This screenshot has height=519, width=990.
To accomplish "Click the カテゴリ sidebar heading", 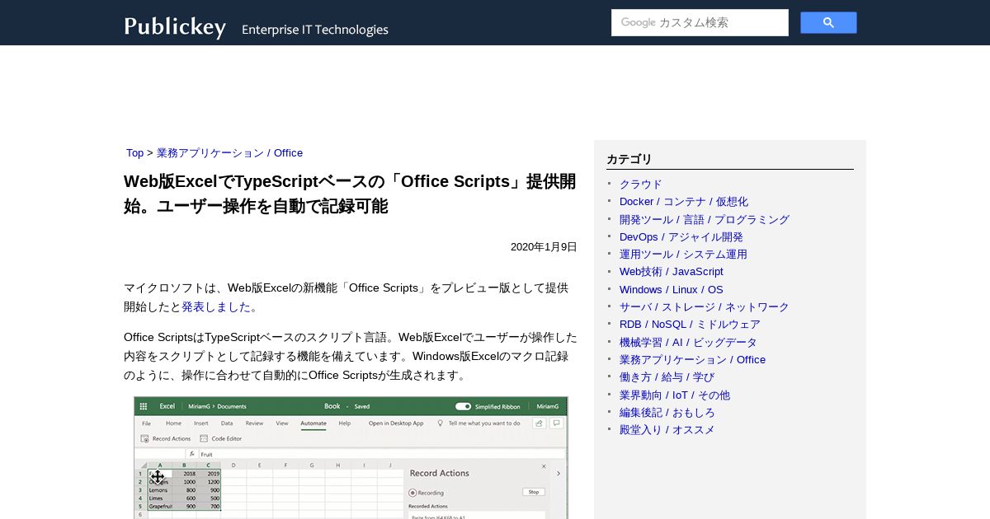I will [x=629, y=160].
